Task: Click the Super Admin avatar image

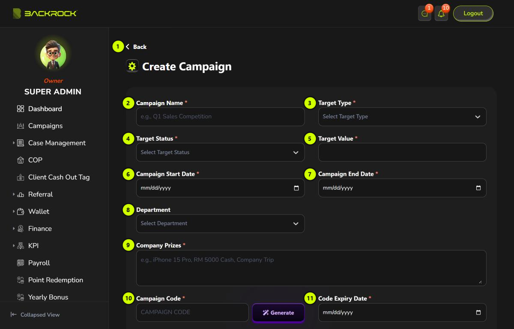Action: [x=53, y=55]
